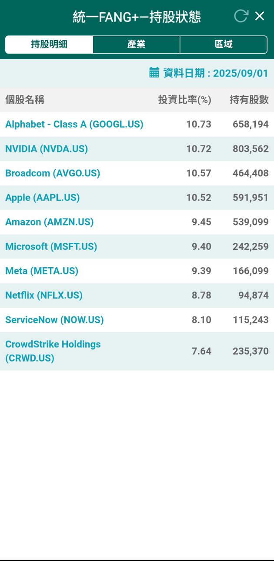Click the data date 2025/09/01 text
This screenshot has height=561, width=274.
241,73
